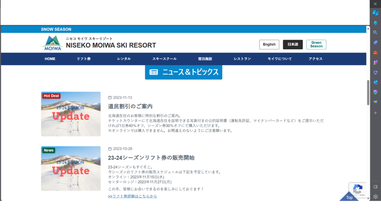
Task: Switch language to English
Action: (269, 45)
